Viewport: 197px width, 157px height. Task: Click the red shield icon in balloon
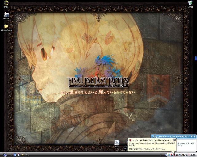130,140
